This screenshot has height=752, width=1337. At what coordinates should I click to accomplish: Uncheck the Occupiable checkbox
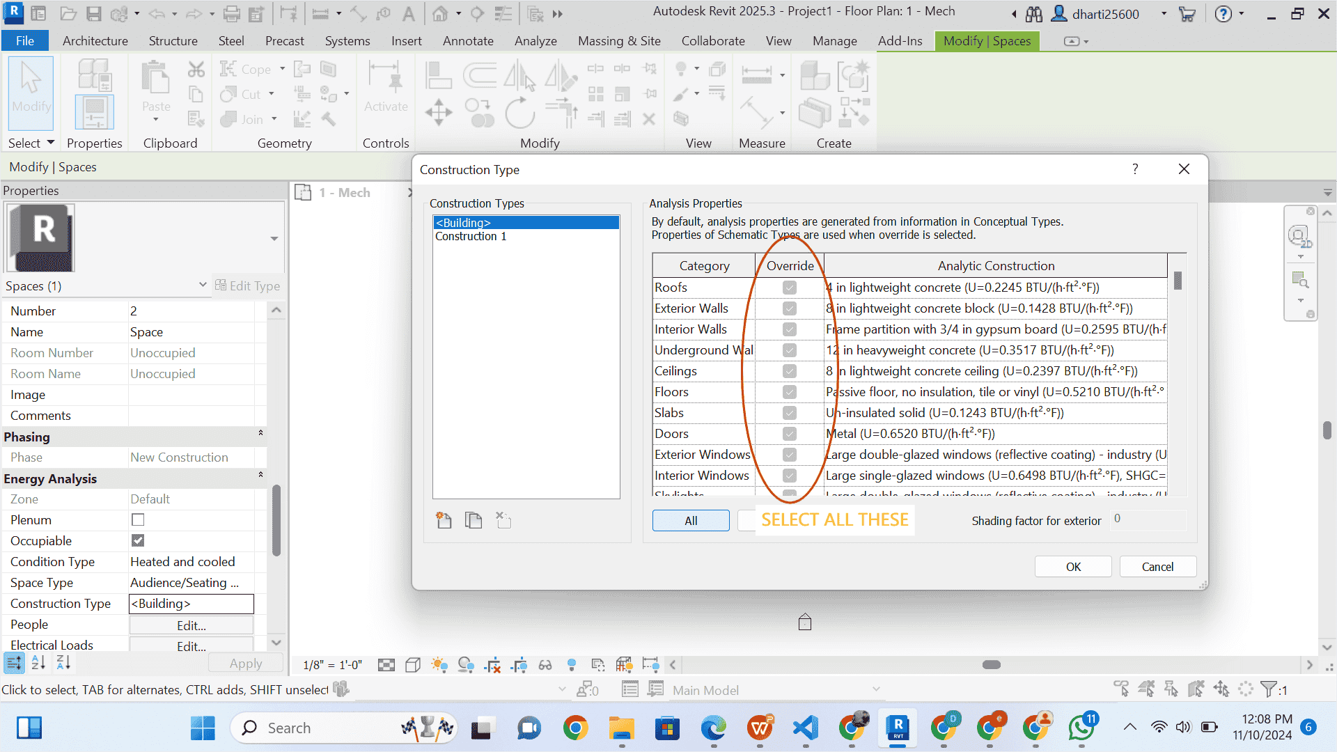[138, 541]
